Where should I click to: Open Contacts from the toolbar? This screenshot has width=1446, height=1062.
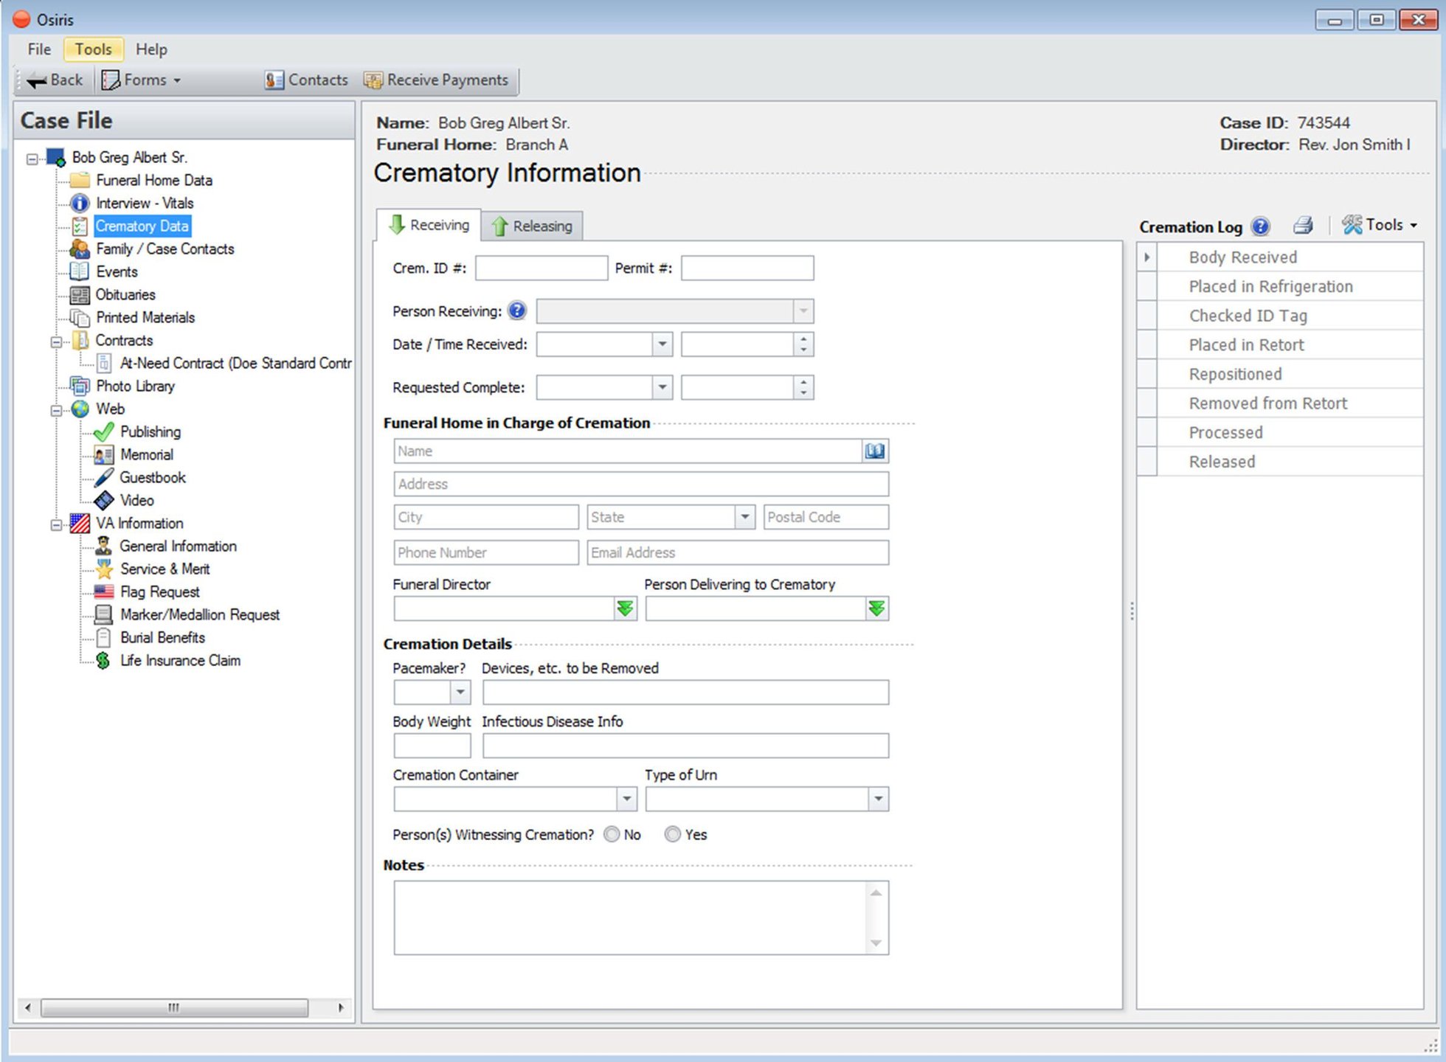click(x=307, y=80)
